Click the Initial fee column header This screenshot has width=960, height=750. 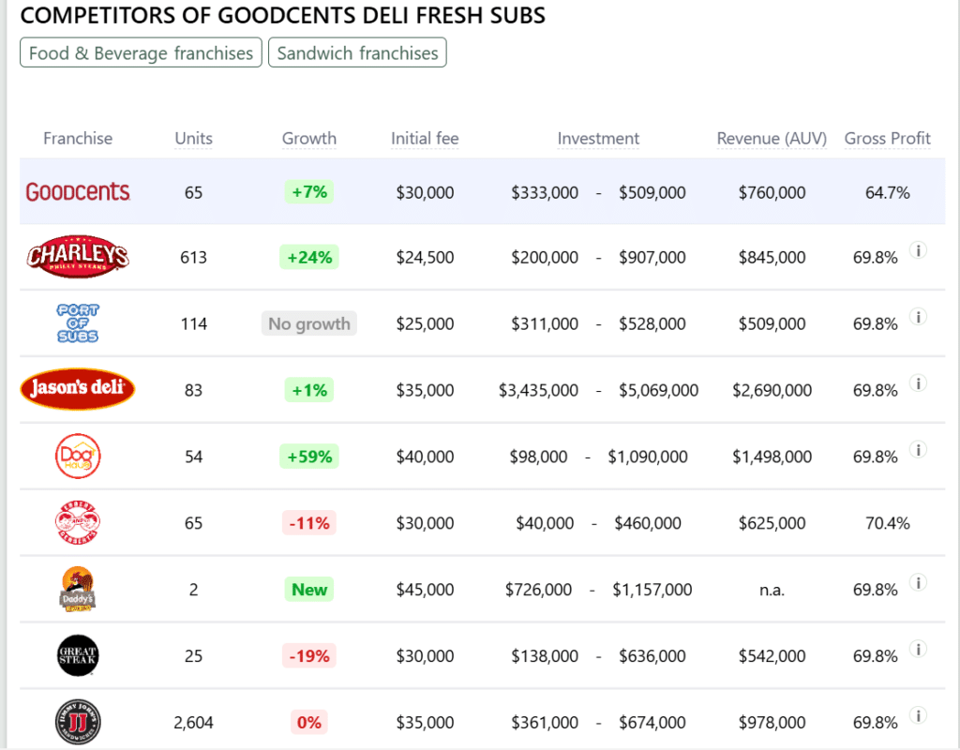425,139
